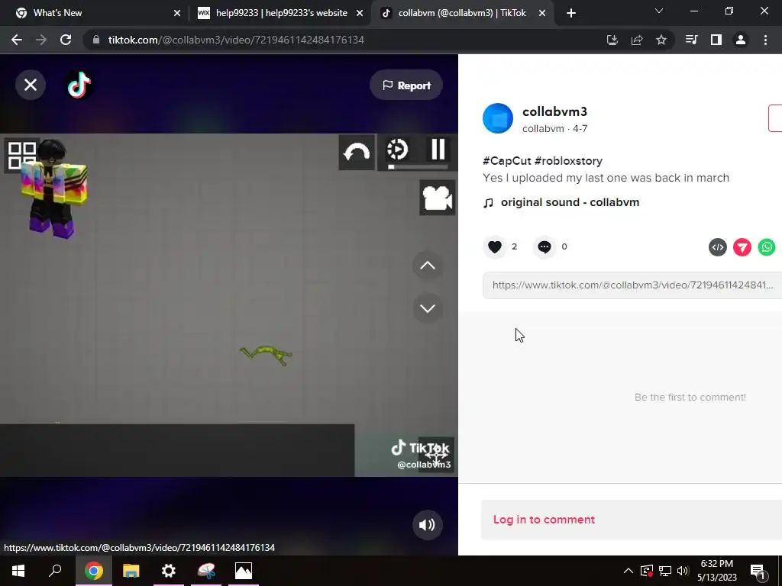The image size is (782, 586).
Task: Select the collabvm TikTok tab
Action: (462, 13)
